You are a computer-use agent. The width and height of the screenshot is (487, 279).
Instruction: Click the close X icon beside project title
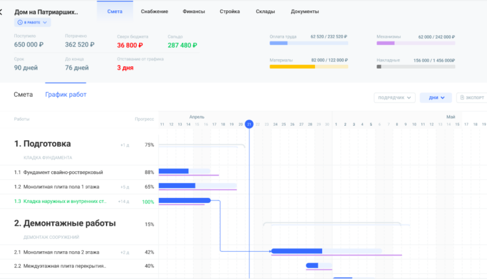click(x=2, y=12)
